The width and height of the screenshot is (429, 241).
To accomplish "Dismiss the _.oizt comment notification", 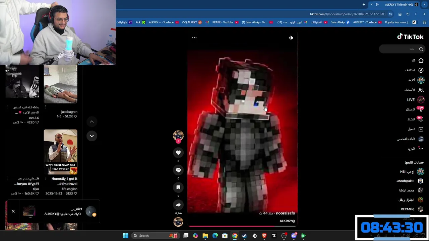I will point(13,211).
